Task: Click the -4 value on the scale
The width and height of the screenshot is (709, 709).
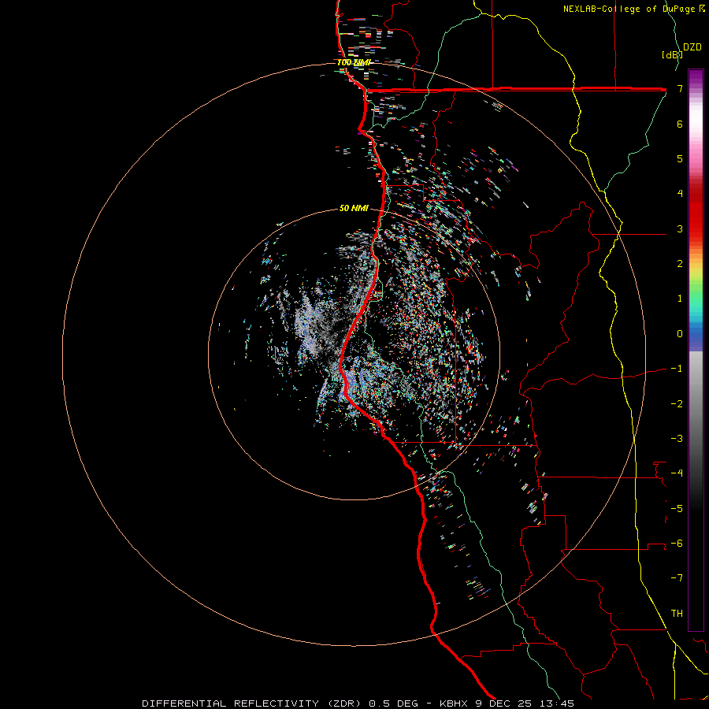Action: coord(677,473)
